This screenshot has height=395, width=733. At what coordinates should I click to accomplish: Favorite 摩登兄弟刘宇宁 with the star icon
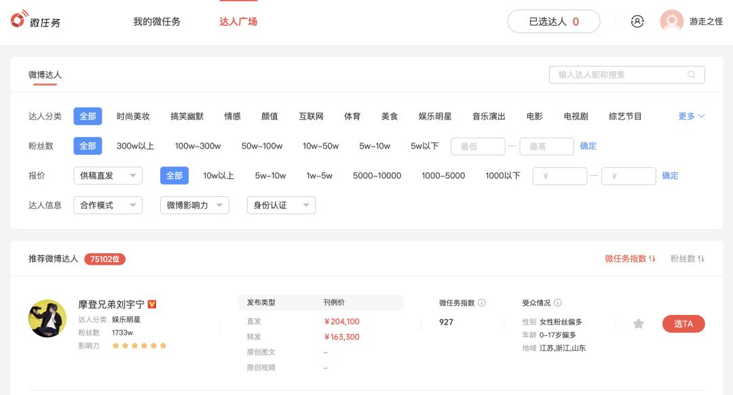coord(638,324)
